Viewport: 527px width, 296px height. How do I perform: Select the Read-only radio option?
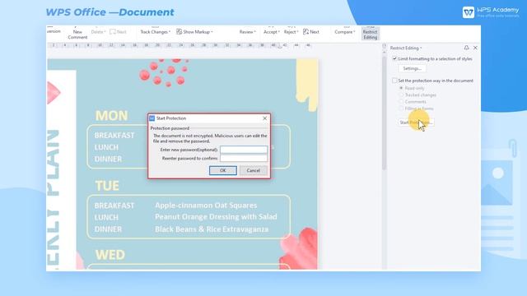pyautogui.click(x=401, y=88)
